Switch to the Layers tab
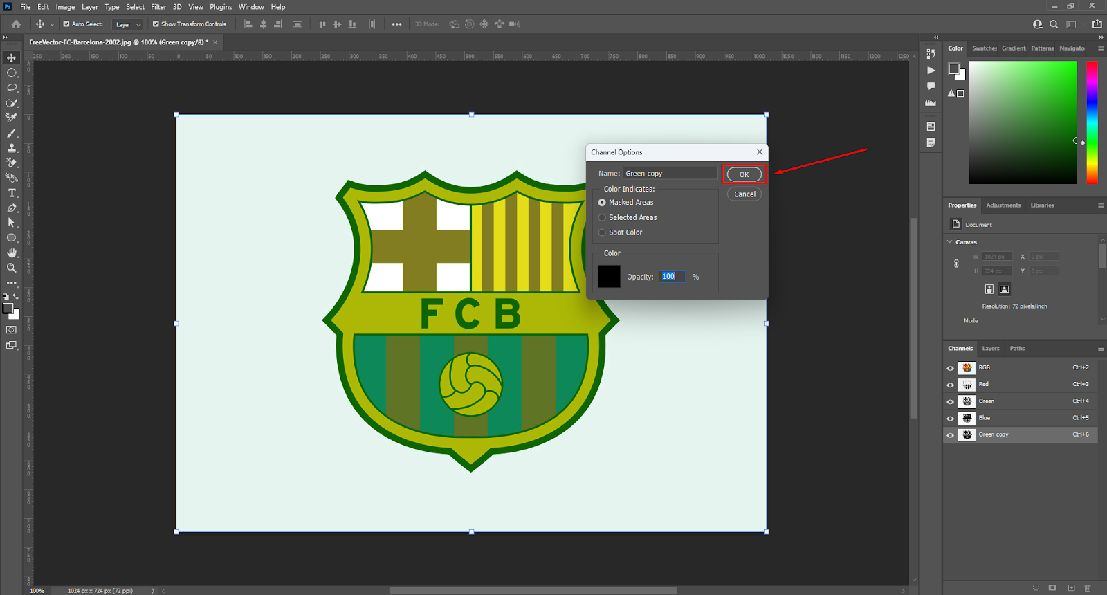The width and height of the screenshot is (1107, 595). click(991, 349)
